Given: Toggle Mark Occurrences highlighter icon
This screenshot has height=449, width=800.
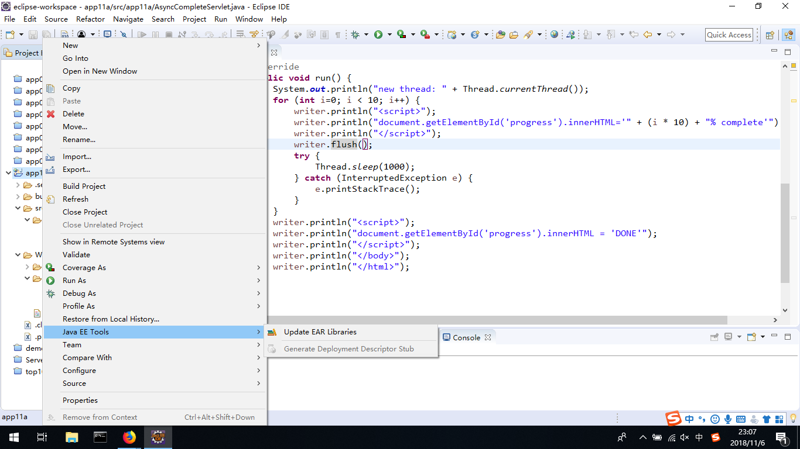Looking at the screenshot, I should [x=285, y=34].
